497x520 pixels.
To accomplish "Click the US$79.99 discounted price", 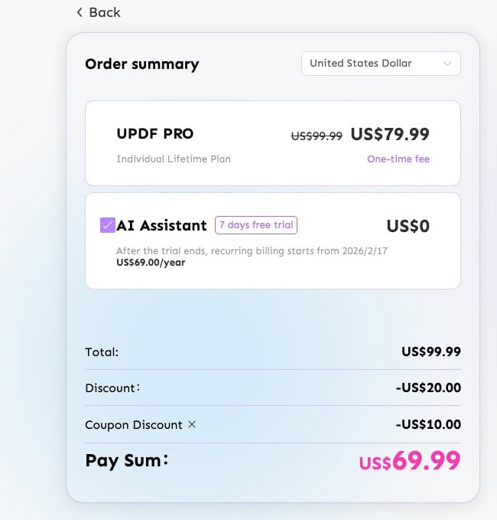I will (x=390, y=134).
